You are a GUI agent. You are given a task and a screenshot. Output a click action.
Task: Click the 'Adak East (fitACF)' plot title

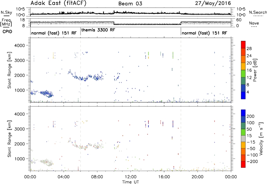[x=58, y=3]
